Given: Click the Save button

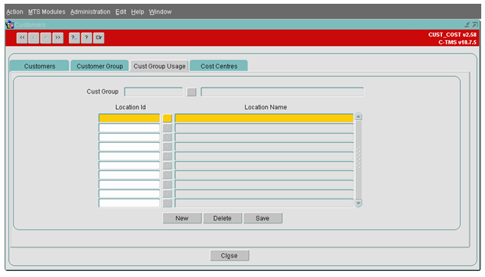Looking at the screenshot, I should click(262, 218).
